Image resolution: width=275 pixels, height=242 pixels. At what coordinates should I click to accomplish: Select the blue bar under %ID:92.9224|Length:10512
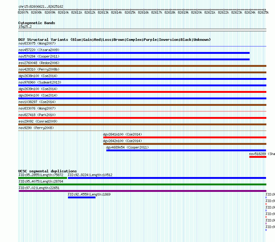point(167,178)
